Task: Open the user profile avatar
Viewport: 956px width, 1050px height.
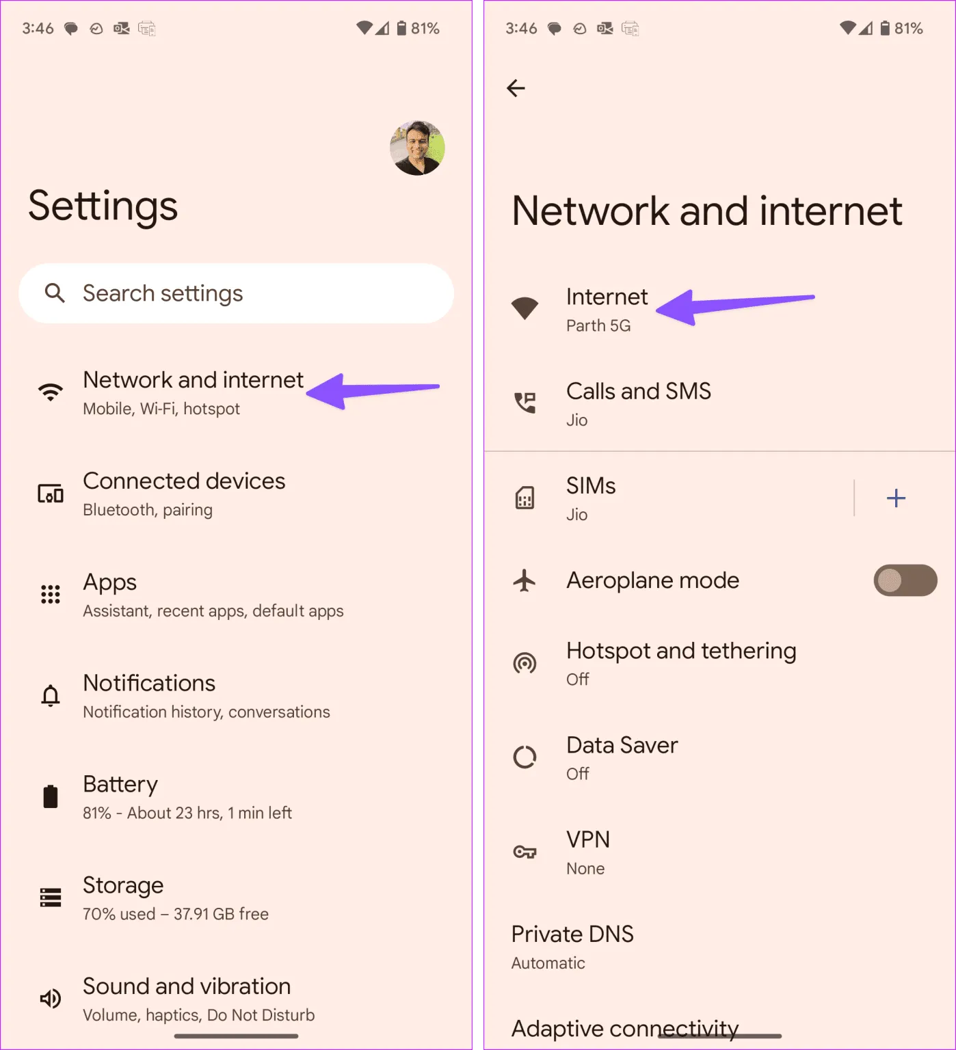Action: pos(417,148)
